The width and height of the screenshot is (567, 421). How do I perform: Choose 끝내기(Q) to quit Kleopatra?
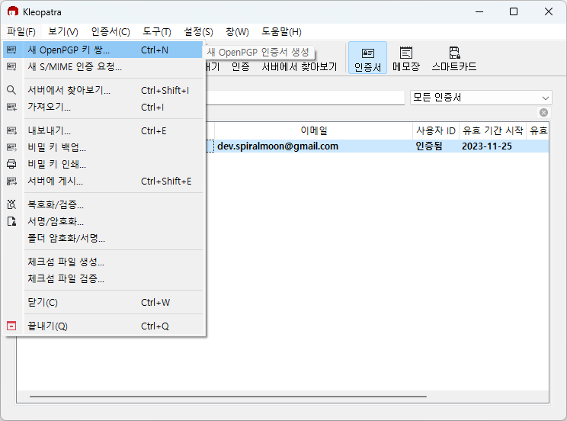tap(103, 326)
